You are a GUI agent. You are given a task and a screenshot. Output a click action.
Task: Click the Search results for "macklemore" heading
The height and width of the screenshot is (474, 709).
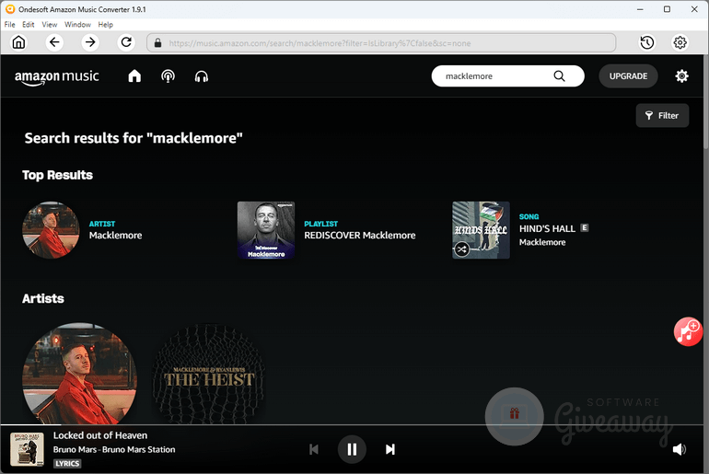(134, 138)
